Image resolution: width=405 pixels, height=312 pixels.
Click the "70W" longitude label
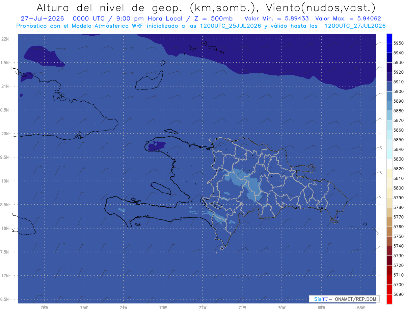[282, 307]
